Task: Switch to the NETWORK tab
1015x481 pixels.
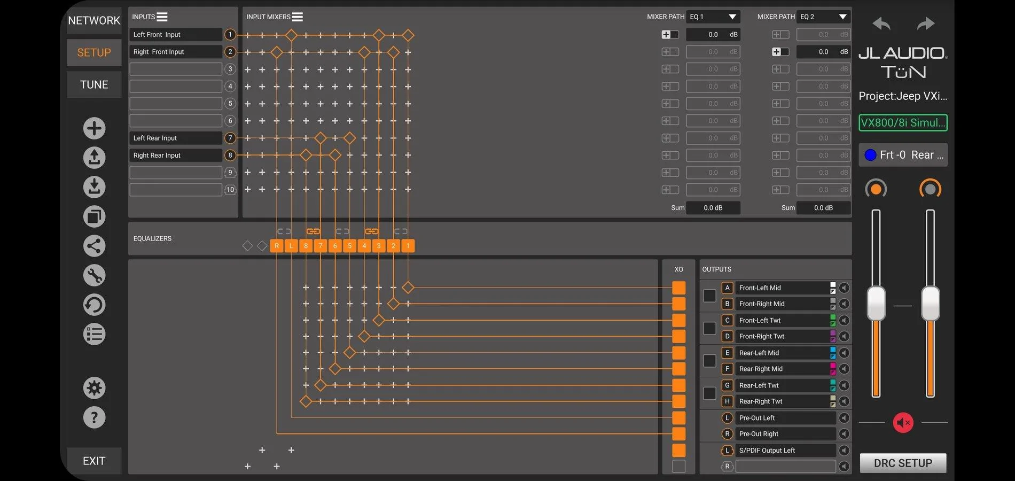Action: tap(94, 20)
